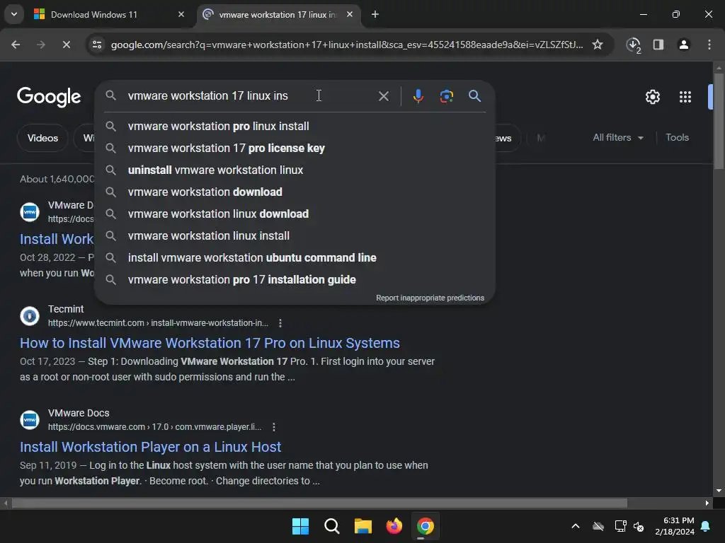The height and width of the screenshot is (543, 725).
Task: Open notification bell in system tray
Action: click(x=706, y=526)
